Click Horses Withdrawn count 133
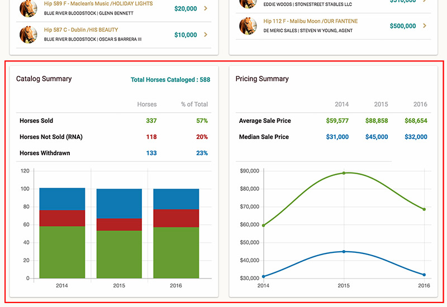The image size is (447, 307). coord(151,153)
